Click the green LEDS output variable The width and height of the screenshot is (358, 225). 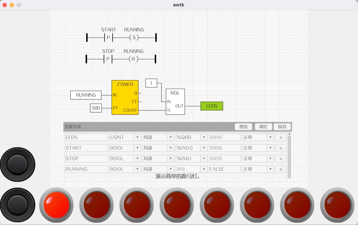pos(211,106)
